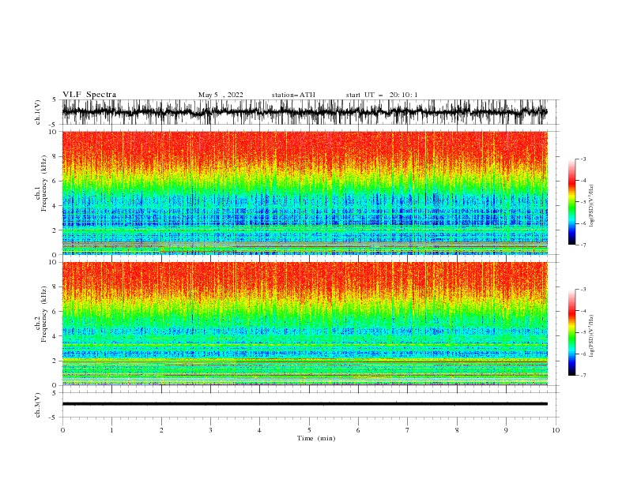The height and width of the screenshot is (483, 626).
Task: Click the 'station=ATH' label
Action: (x=293, y=95)
